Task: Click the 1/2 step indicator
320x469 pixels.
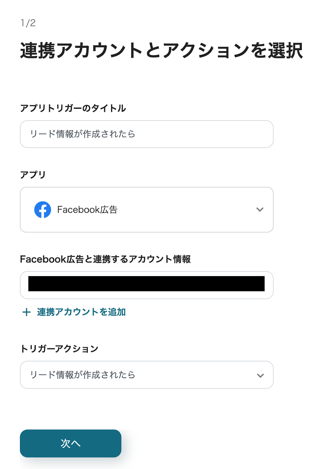Action: (28, 23)
